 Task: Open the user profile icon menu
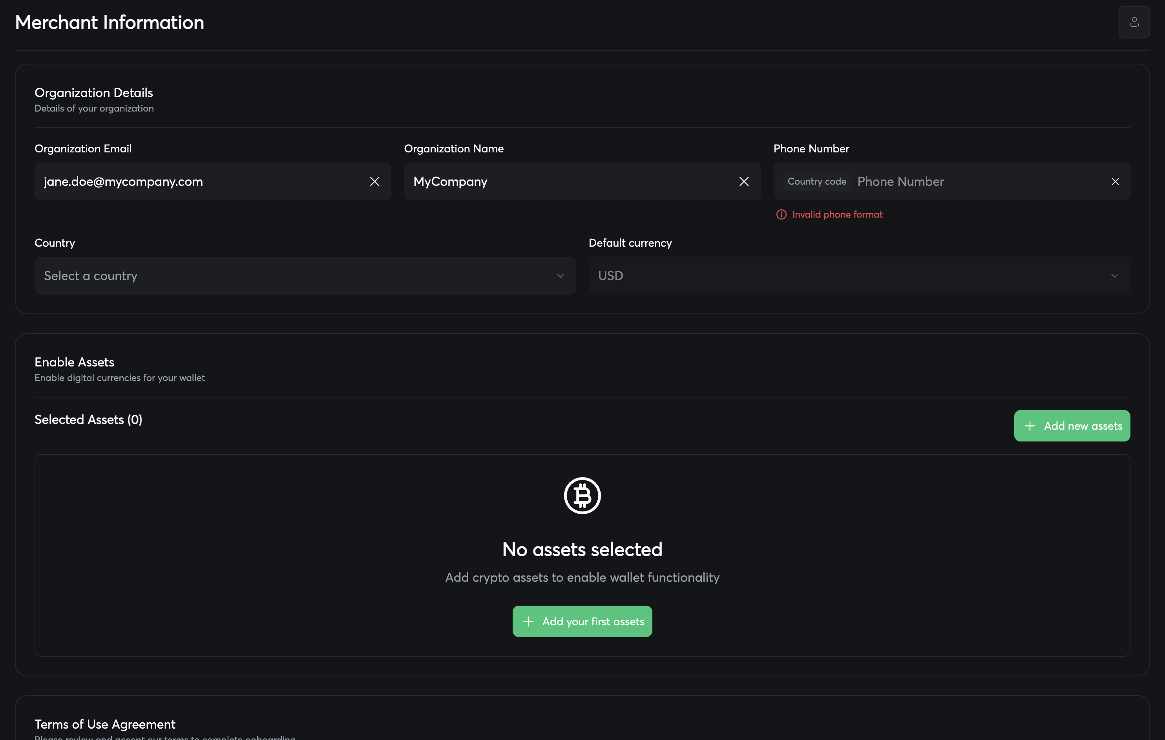(x=1134, y=22)
